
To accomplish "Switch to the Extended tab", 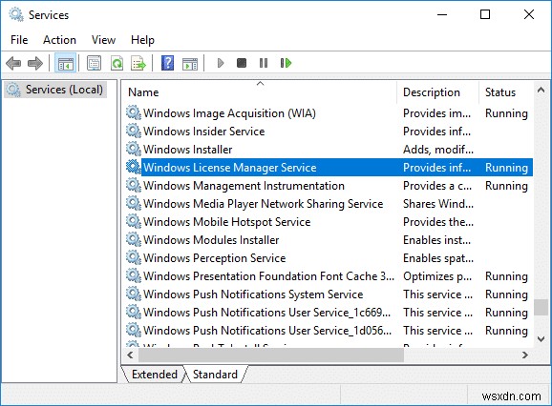I will coord(154,375).
